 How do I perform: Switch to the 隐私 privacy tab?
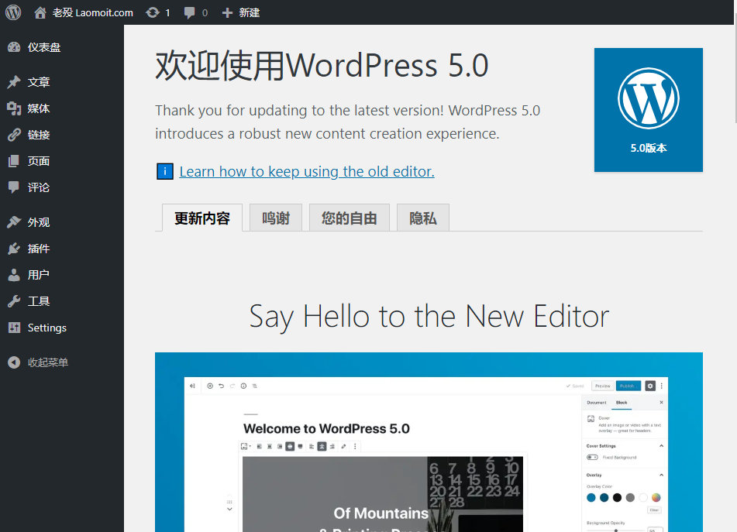coord(423,218)
